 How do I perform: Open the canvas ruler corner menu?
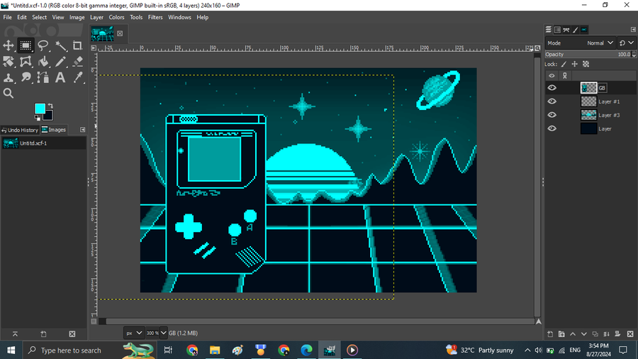(94, 48)
